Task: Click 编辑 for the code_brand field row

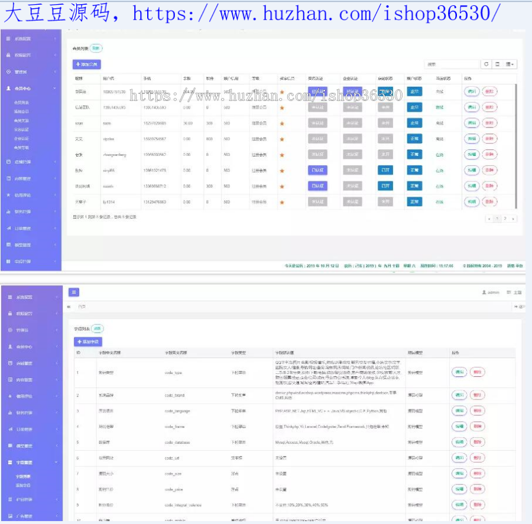Action: tap(459, 395)
